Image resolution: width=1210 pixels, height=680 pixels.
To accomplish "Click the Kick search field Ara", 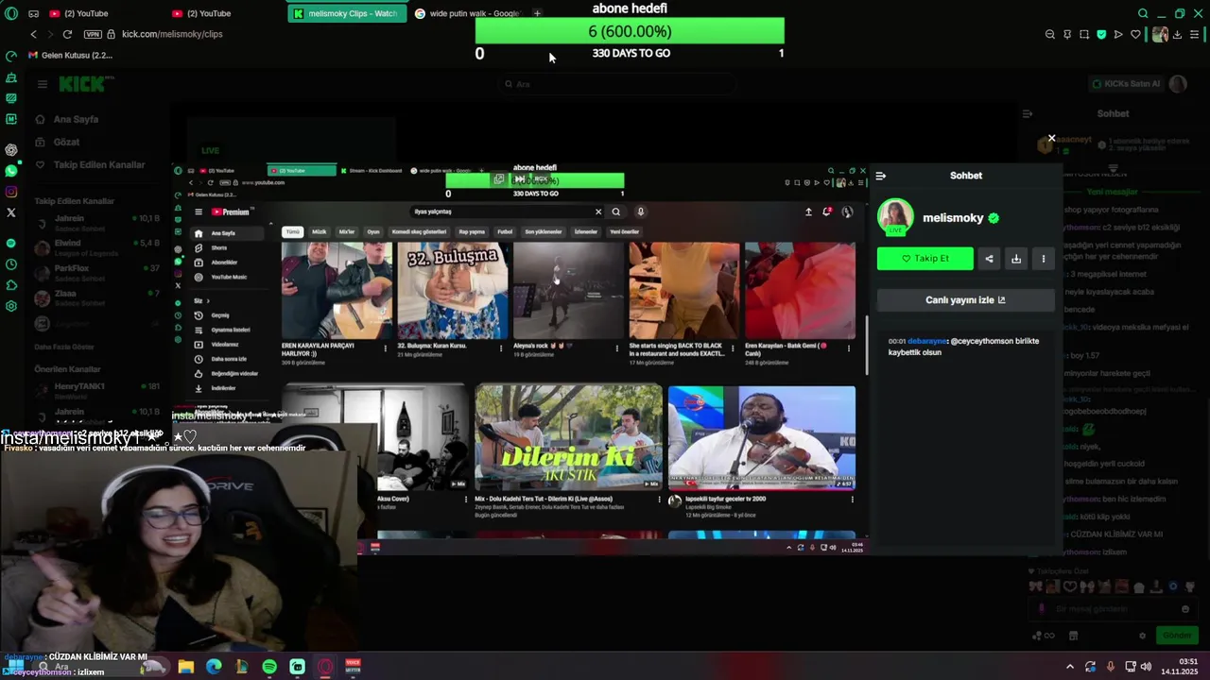I will [616, 84].
